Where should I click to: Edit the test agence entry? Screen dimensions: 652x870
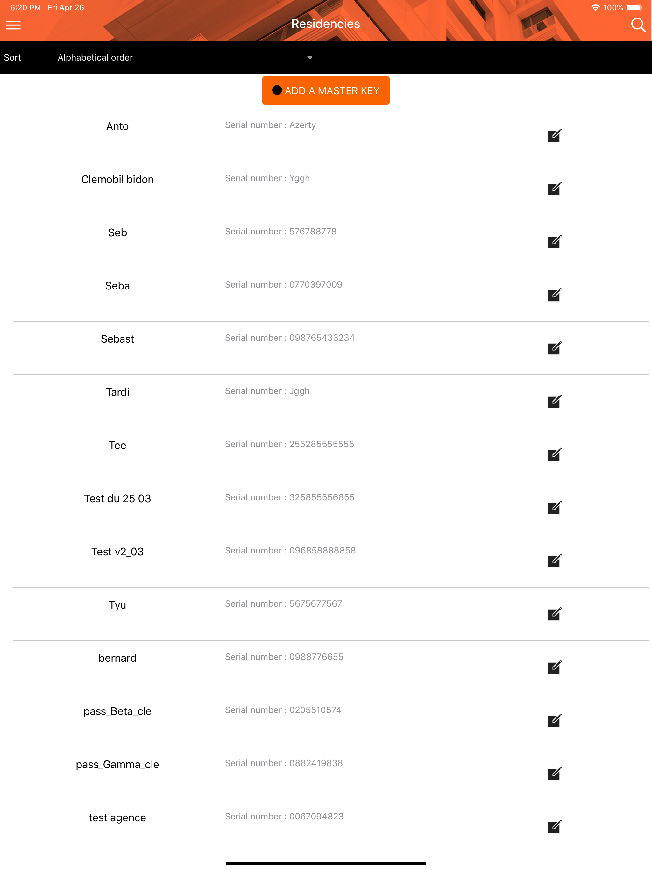[554, 826]
